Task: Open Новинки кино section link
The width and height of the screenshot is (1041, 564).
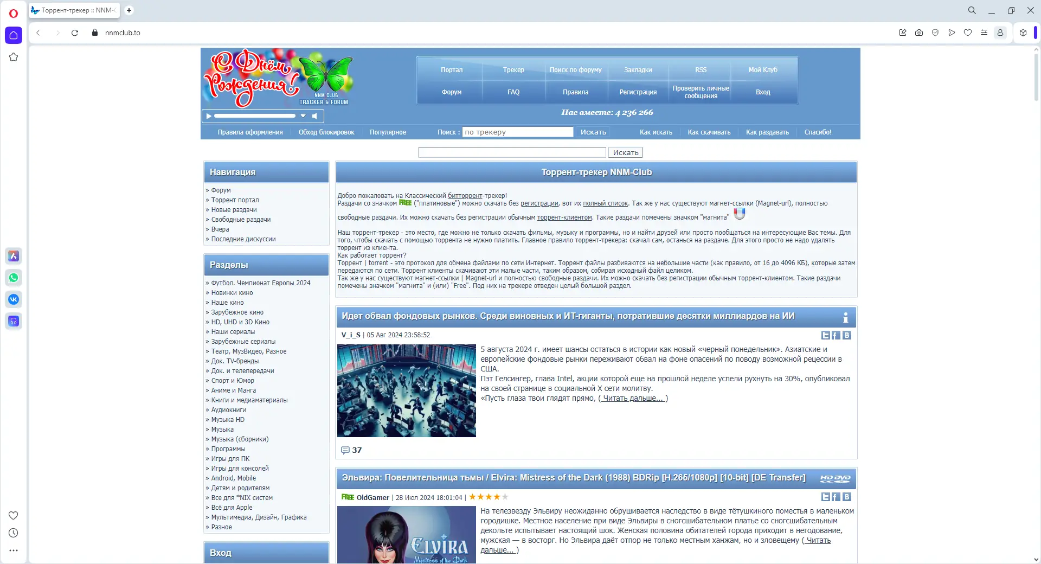Action: click(232, 293)
